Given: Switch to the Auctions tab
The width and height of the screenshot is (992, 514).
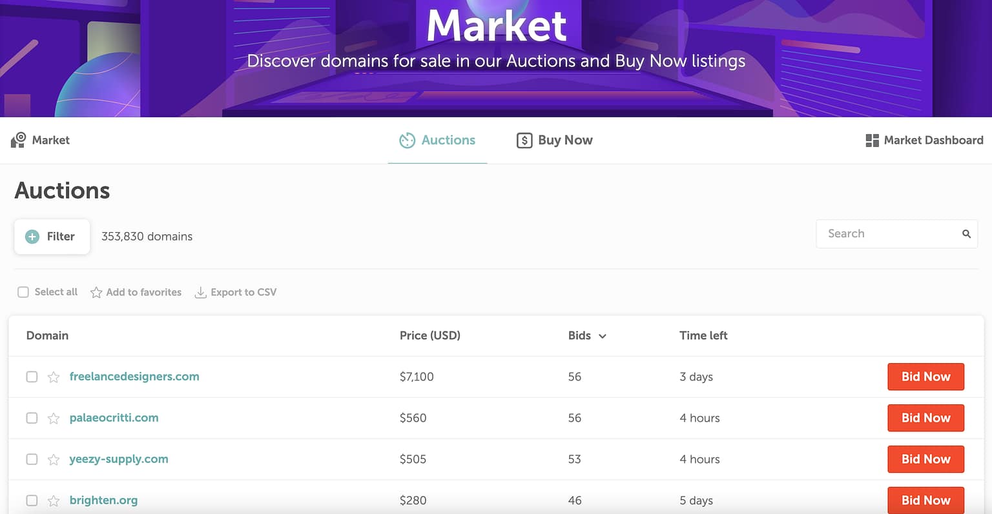Looking at the screenshot, I should (x=447, y=140).
